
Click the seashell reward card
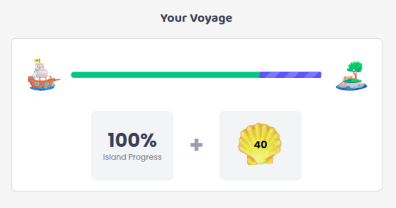(260, 146)
